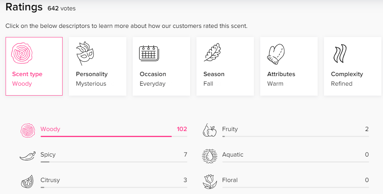Click the masquerade mask Personality icon
The height and width of the screenshot is (194, 383).
point(85,53)
